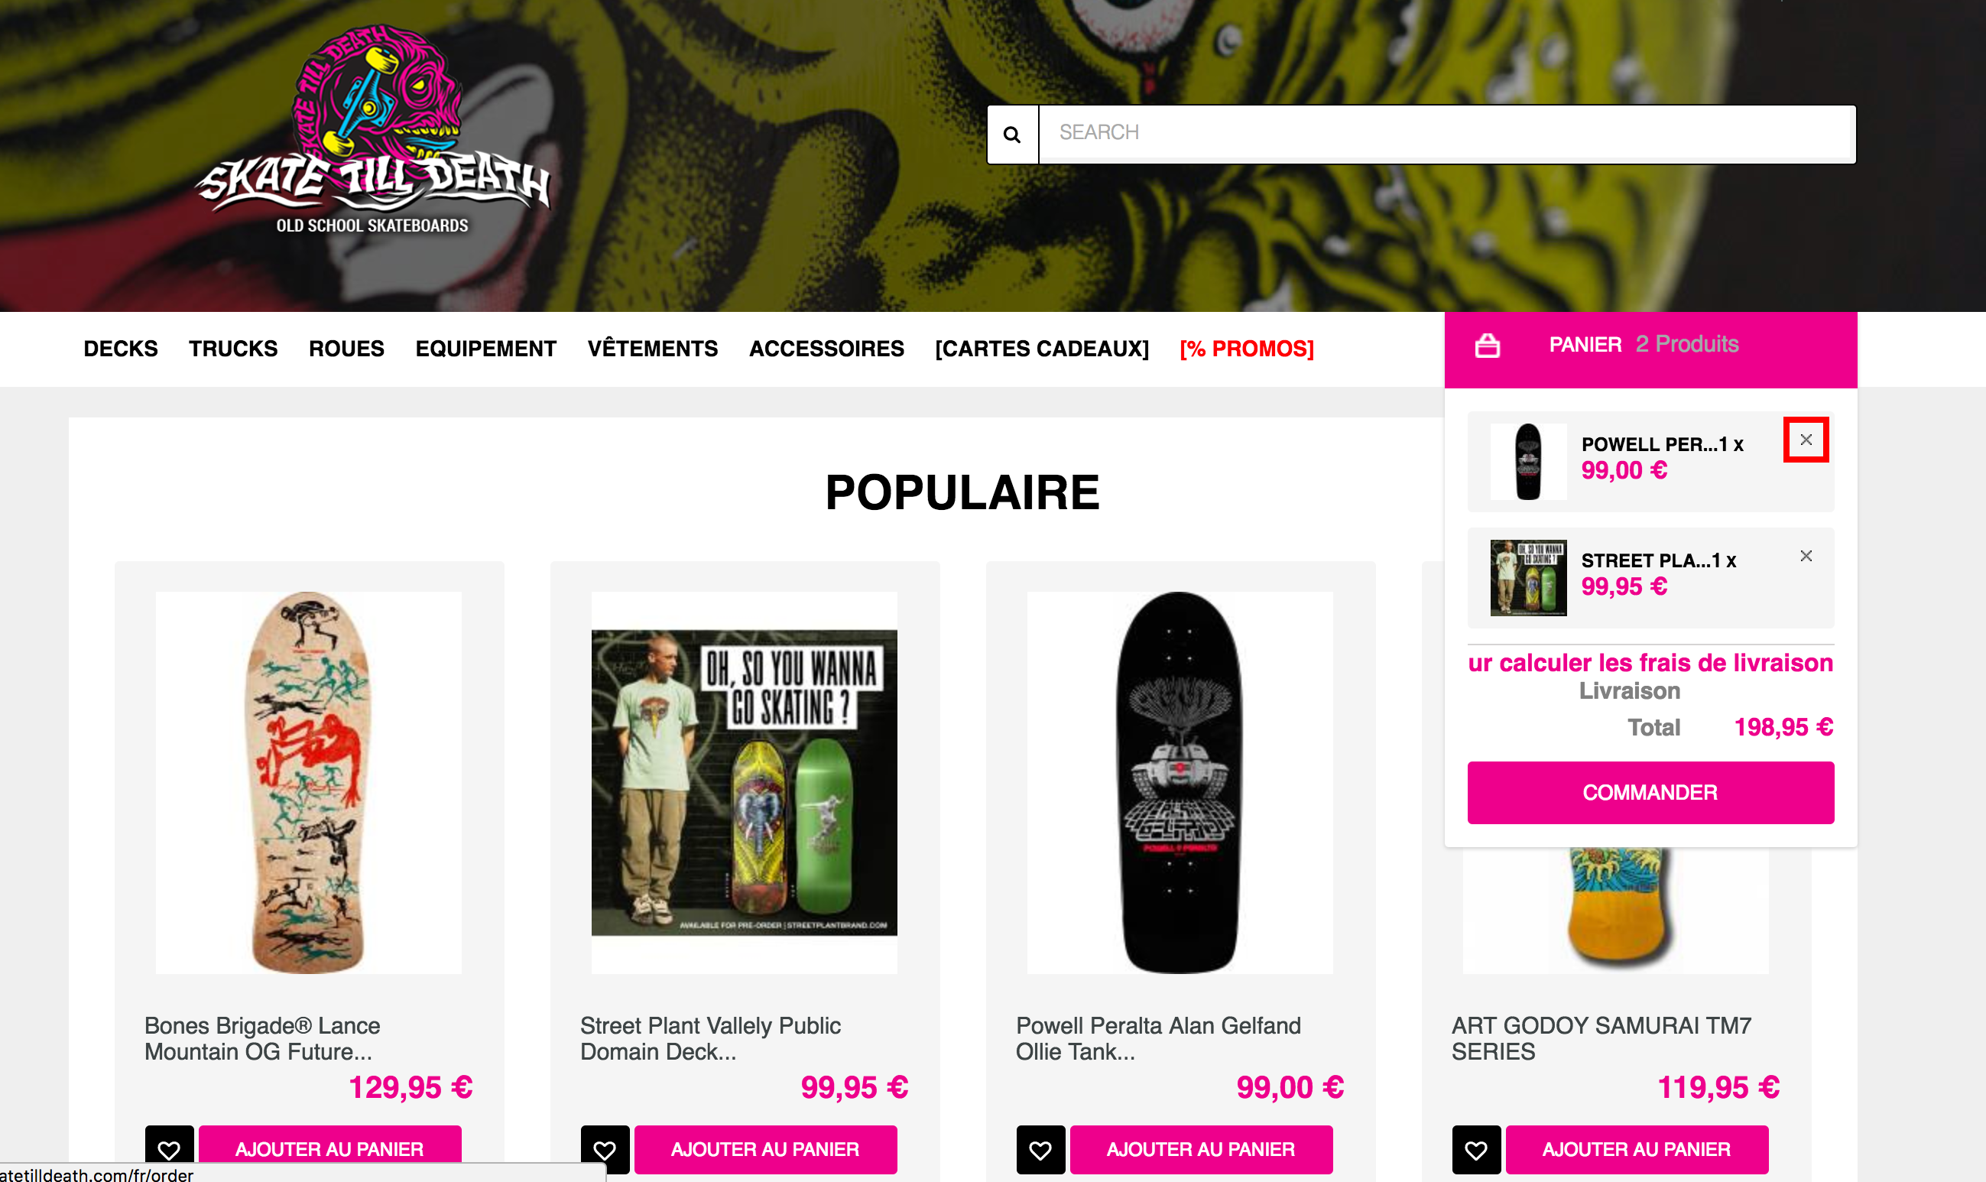Favorite the Street Plant Vallely deck
Screen dimensions: 1986x1182
605,1149
